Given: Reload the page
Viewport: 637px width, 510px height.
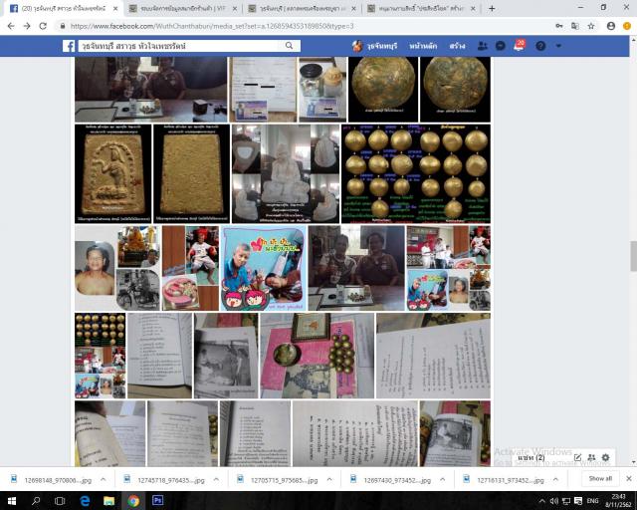Looking at the screenshot, I should click(43, 26).
